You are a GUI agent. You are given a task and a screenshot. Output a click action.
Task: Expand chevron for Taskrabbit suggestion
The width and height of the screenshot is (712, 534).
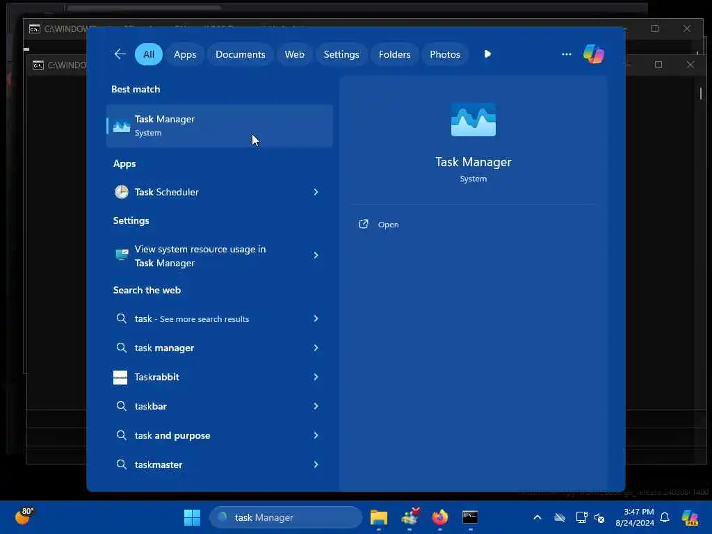tap(316, 377)
